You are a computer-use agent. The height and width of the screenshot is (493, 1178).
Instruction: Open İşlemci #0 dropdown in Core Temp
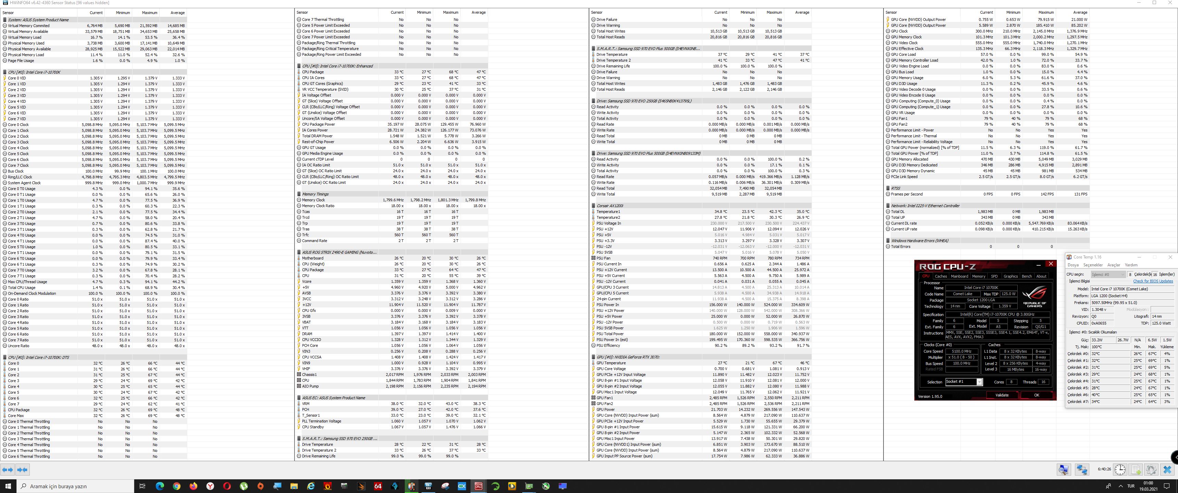1108,274
